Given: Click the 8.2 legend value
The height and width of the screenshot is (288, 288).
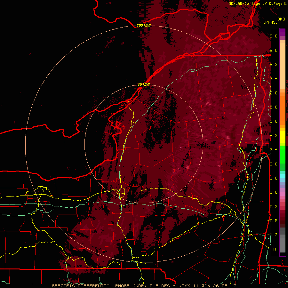Looking at the screenshot, I should pos(274,65).
